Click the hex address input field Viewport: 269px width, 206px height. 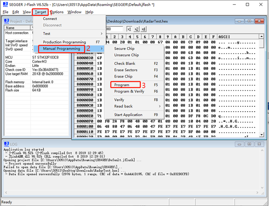114,29
